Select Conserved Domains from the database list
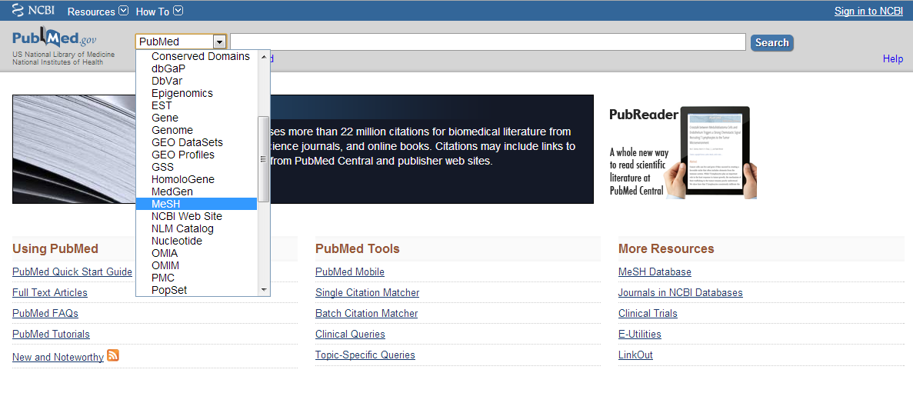 (200, 56)
